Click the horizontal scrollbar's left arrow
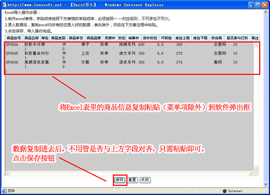The image size is (270, 195). click(8, 173)
